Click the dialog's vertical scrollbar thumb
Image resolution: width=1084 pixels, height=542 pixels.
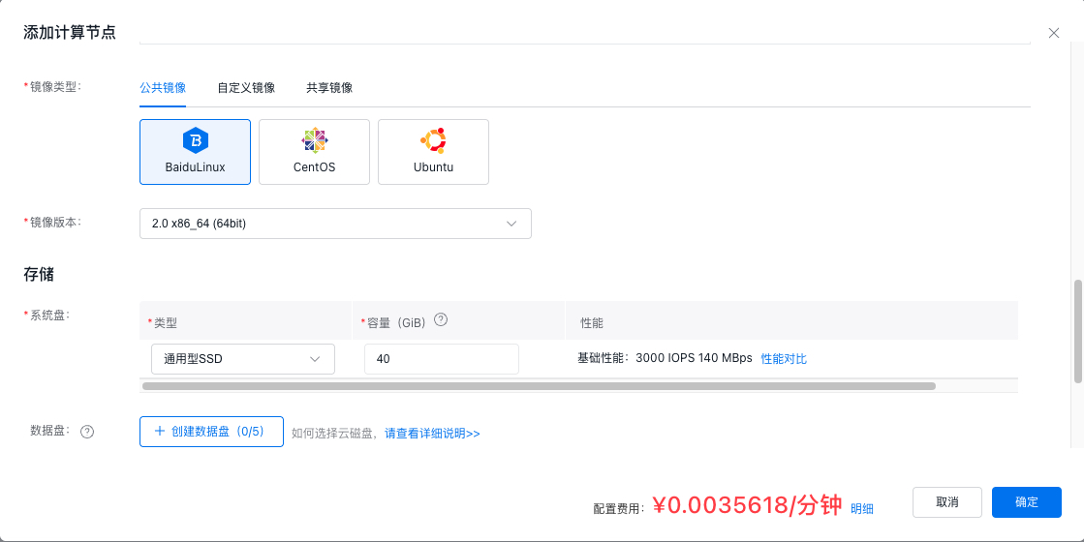(1078, 331)
